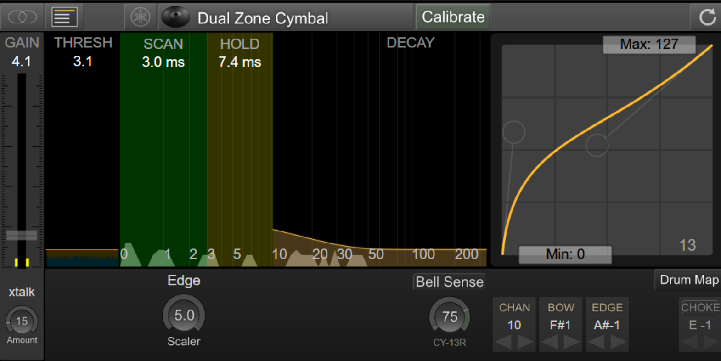
Task: Increase EDGE note with right arrow
Action: tap(618, 342)
